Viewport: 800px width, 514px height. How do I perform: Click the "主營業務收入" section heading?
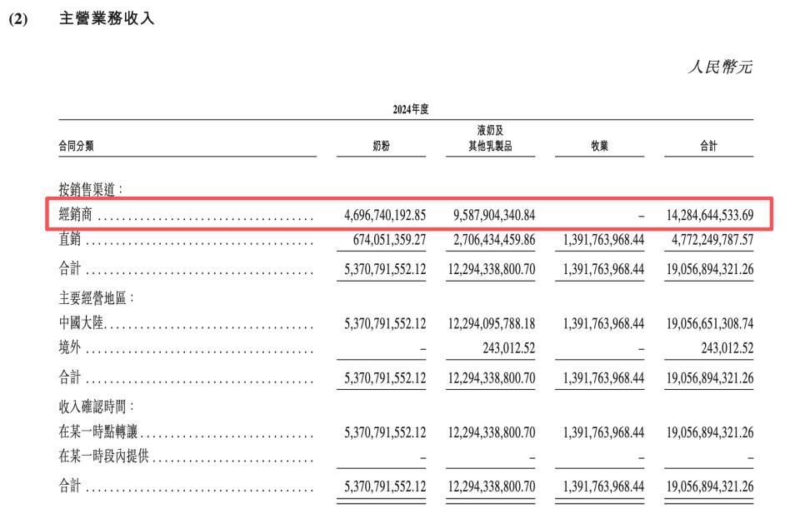(107, 19)
